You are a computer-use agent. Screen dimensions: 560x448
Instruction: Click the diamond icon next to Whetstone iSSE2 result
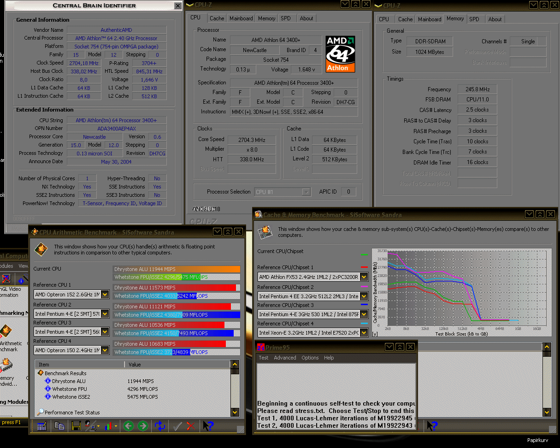(48, 397)
